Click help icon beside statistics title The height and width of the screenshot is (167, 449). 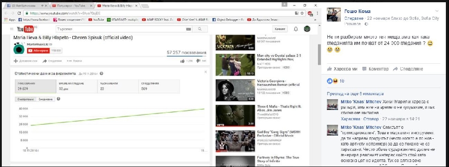101,74
